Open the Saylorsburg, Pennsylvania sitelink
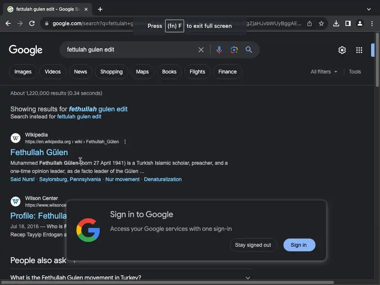Viewport: 380px width, 285px height. 70,179
